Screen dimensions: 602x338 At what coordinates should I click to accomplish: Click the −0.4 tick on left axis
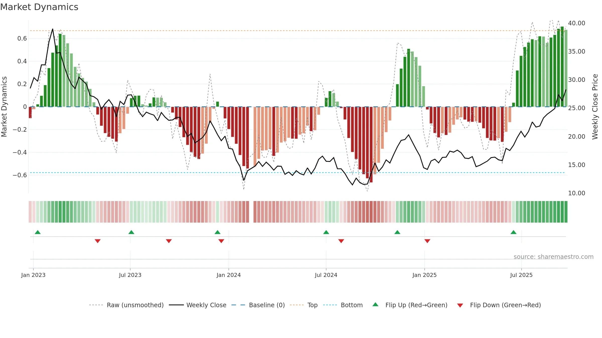[20, 152]
